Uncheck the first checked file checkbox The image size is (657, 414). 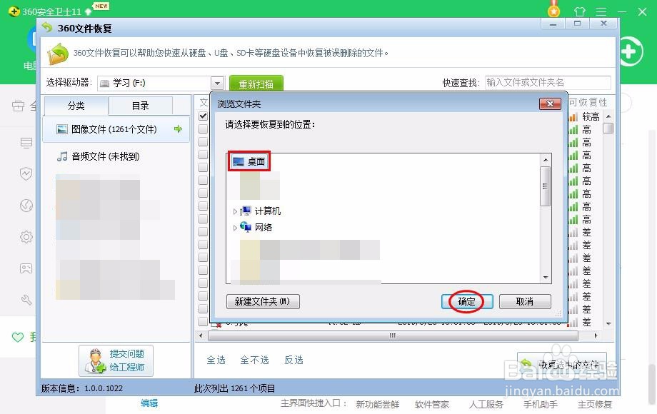204,116
